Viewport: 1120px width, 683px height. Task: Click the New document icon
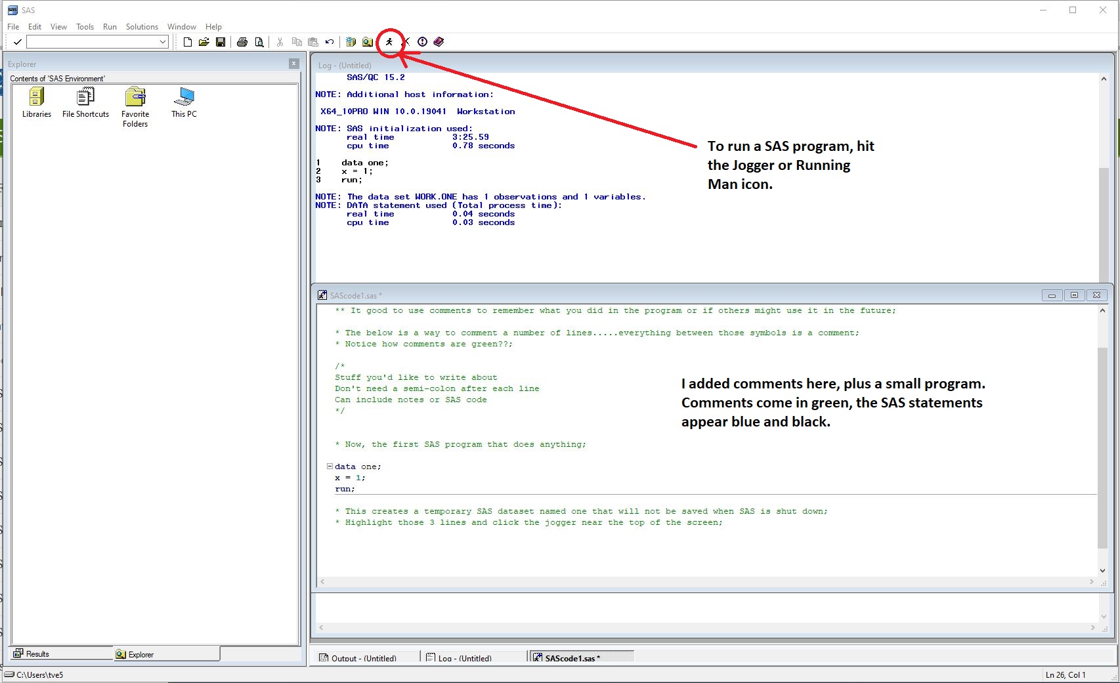[188, 42]
